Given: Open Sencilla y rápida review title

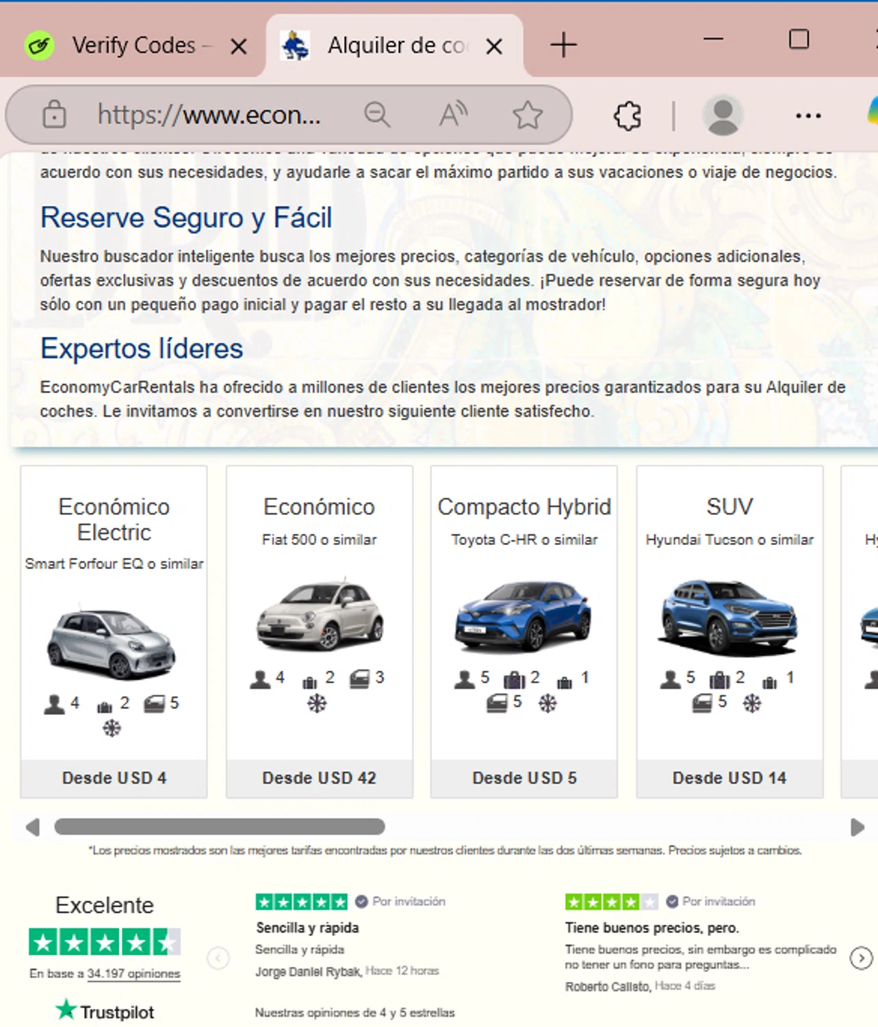Looking at the screenshot, I should (x=307, y=928).
